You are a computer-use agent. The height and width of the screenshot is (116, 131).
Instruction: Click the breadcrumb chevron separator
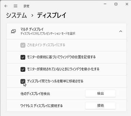coord(32,15)
